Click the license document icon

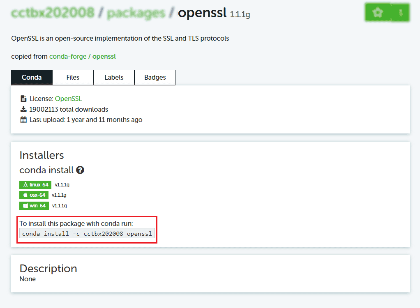[23, 99]
